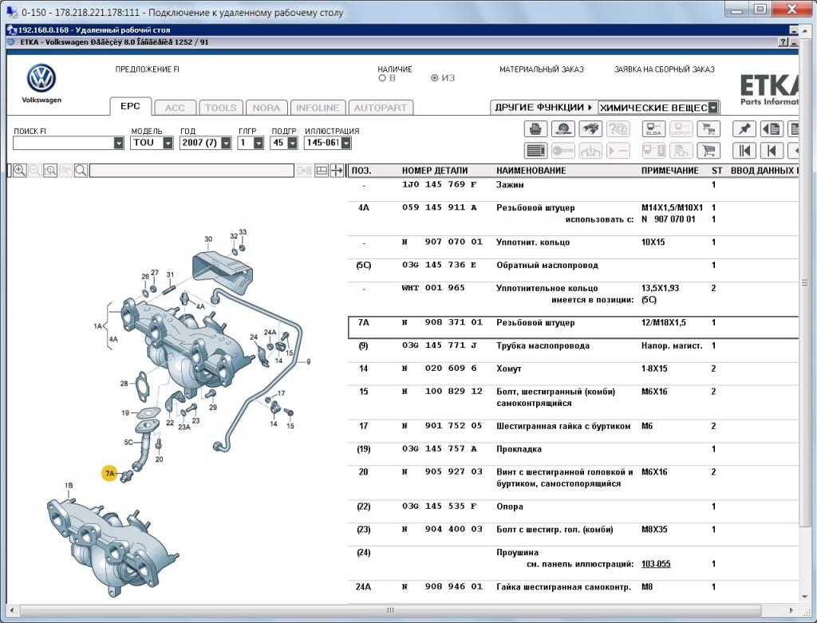The height and width of the screenshot is (623, 817).
Task: Click МАТЕРИАЛЬНЫЙ ЗАКАЗ
Action: click(542, 69)
